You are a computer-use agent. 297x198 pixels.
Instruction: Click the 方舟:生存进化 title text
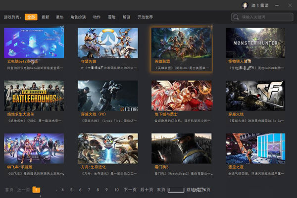pos(94,167)
